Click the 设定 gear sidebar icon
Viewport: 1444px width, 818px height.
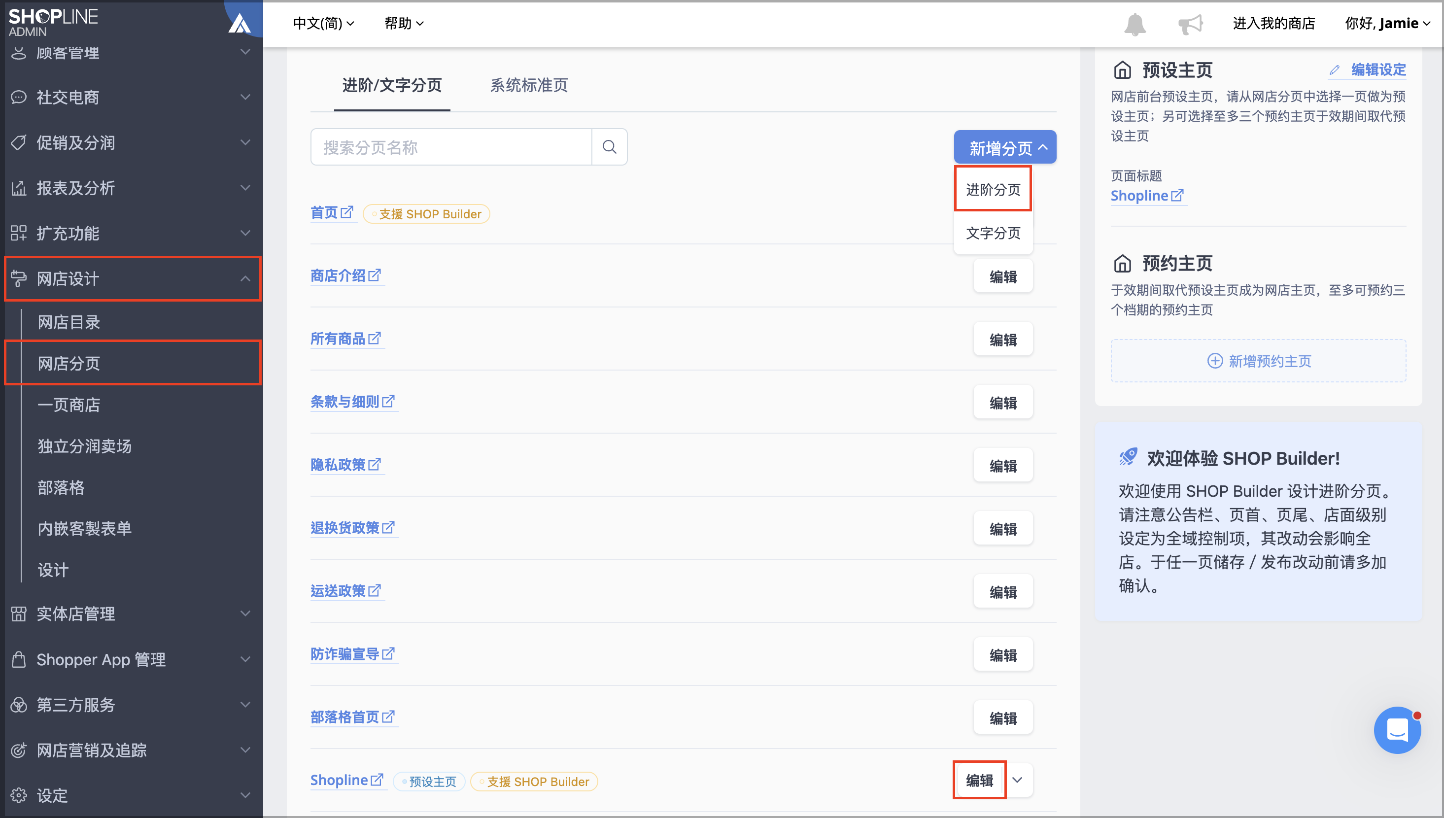tap(19, 795)
